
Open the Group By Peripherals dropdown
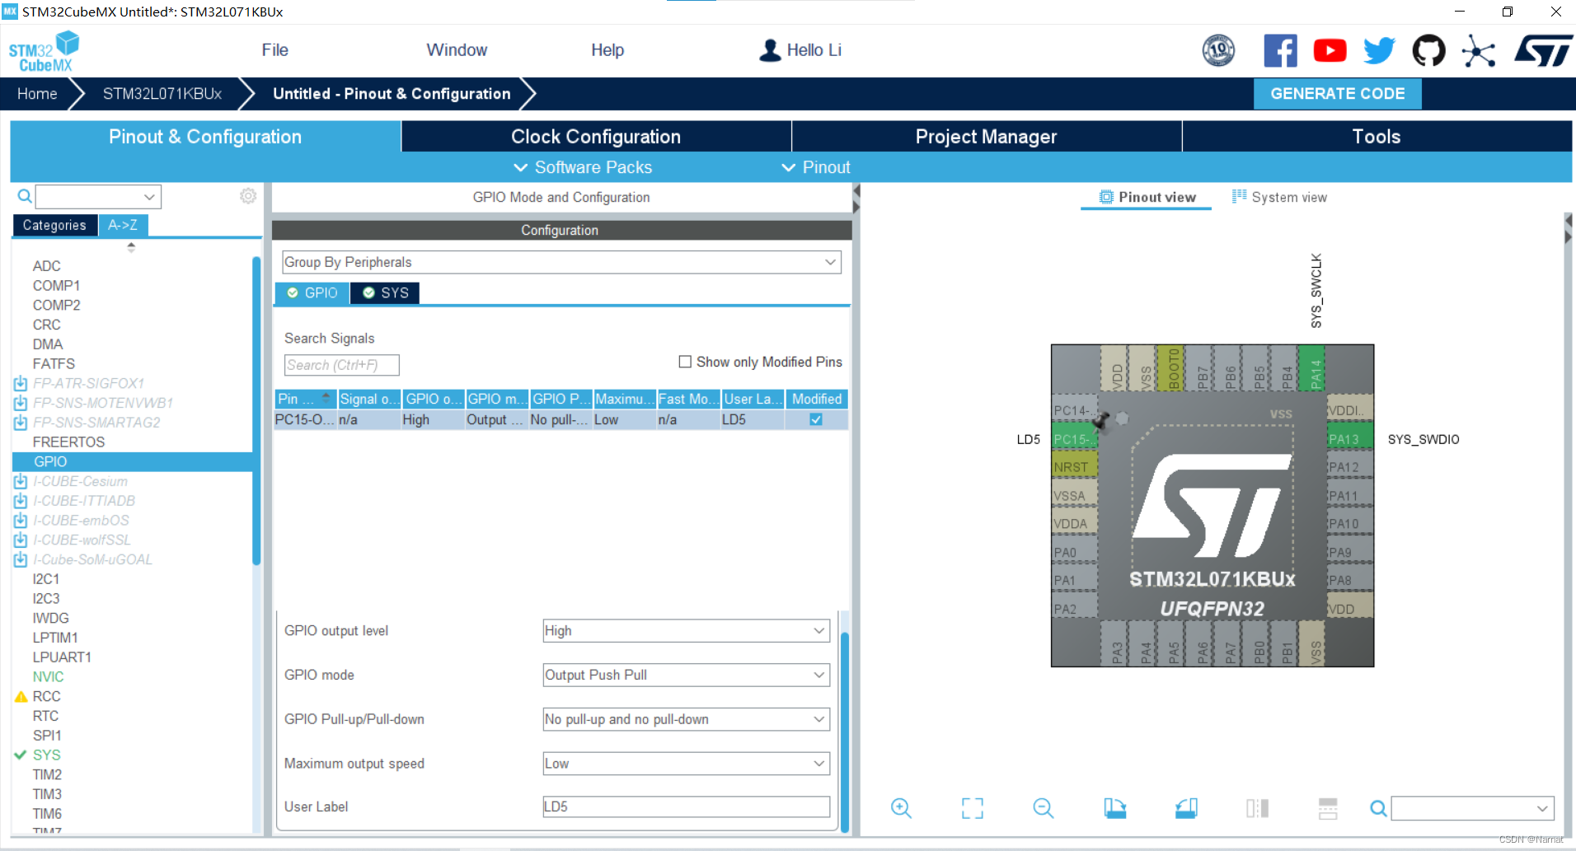pos(561,262)
